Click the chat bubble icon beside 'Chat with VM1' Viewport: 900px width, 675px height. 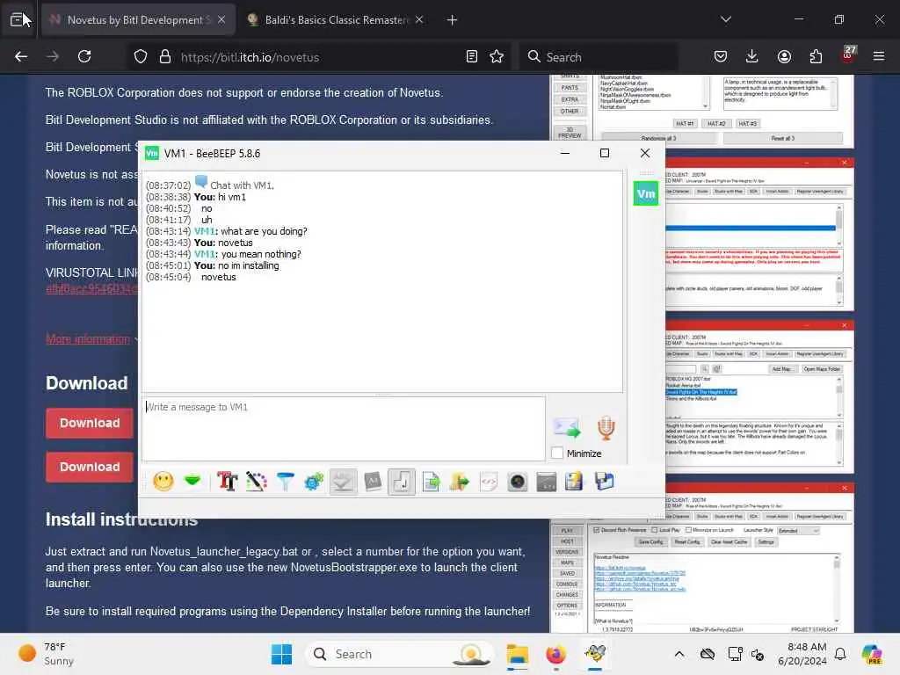tap(201, 182)
